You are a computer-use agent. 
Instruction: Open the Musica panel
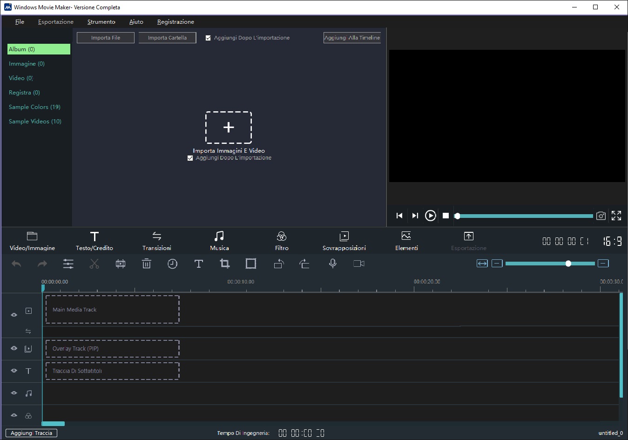tap(219, 241)
